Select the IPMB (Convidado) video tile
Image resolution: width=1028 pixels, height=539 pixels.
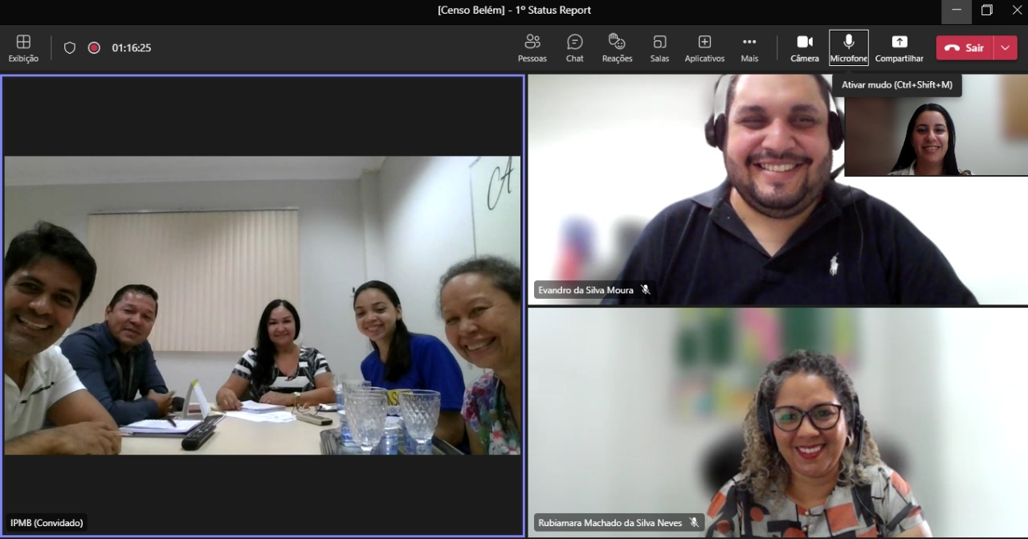(263, 305)
